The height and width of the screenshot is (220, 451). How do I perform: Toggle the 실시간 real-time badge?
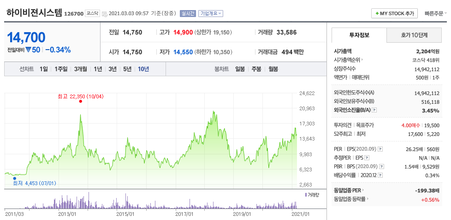pyautogui.click(x=188, y=13)
